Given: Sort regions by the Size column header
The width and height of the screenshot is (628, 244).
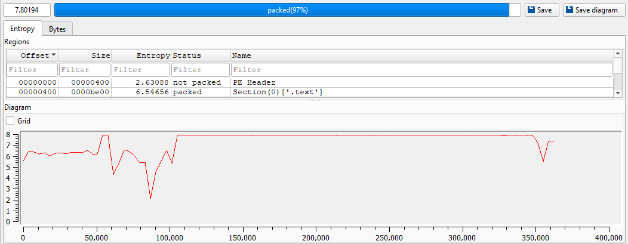Looking at the screenshot, I should [84, 55].
